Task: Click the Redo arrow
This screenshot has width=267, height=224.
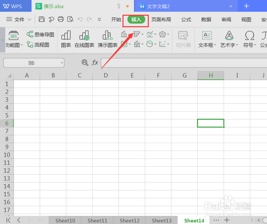Action: point(89,20)
